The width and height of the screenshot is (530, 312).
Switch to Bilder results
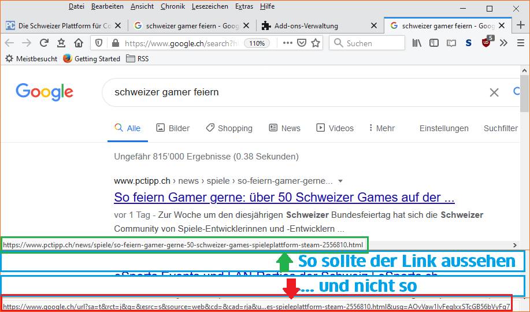(x=173, y=128)
